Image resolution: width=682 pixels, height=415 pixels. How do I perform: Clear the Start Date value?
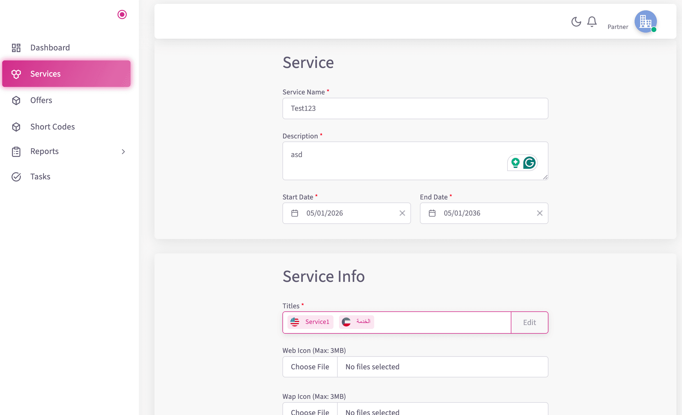click(402, 213)
